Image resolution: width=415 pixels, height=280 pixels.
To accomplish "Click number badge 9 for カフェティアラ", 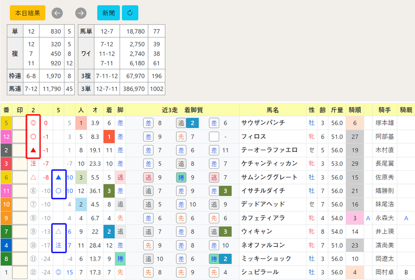I will pos(6,218).
